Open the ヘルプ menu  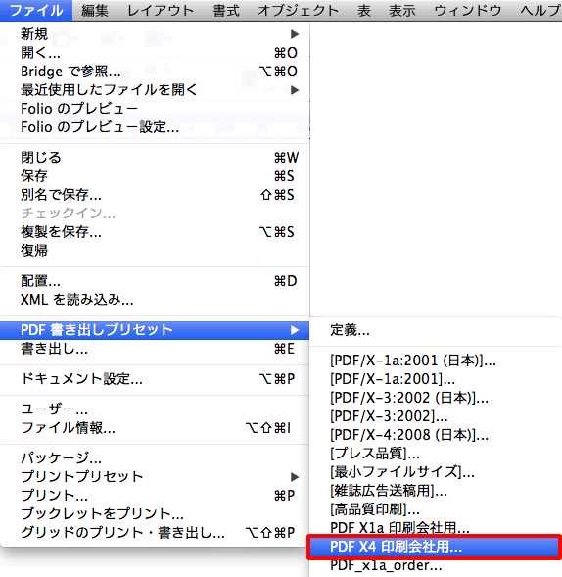point(539,11)
